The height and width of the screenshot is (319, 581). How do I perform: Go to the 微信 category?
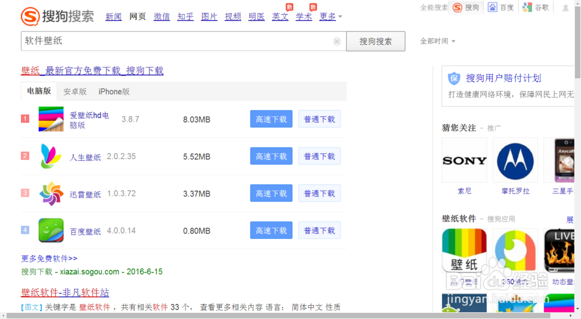pyautogui.click(x=162, y=16)
